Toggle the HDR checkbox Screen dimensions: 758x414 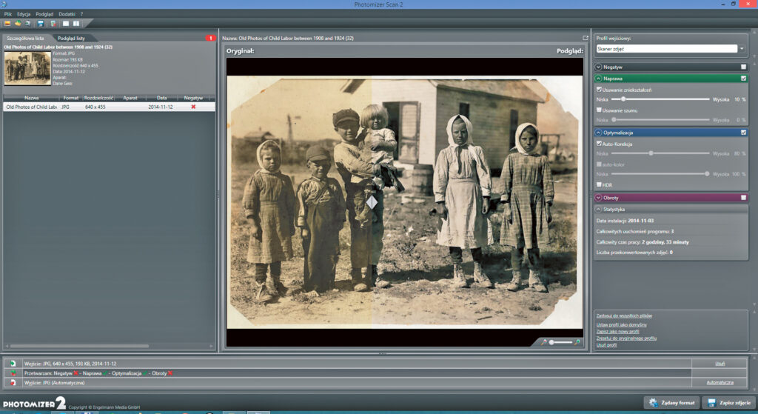click(x=600, y=184)
